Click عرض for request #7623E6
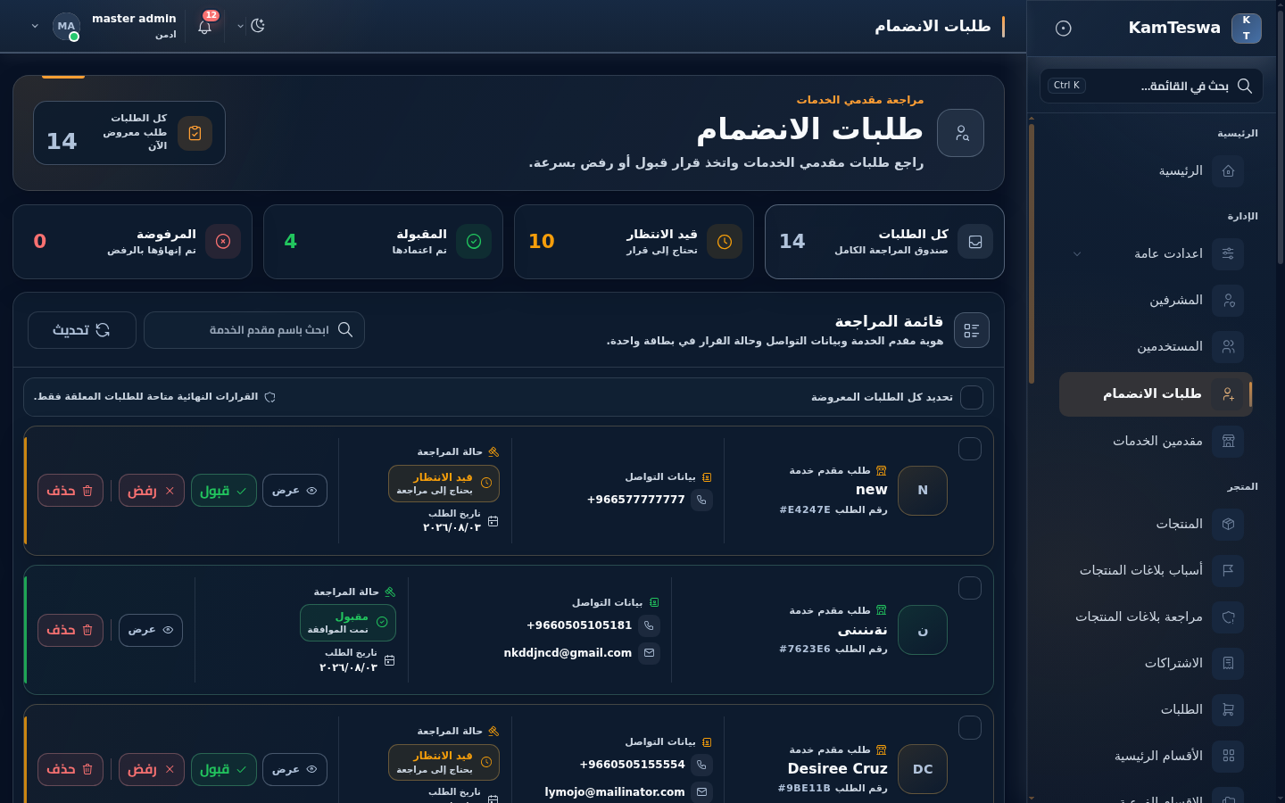This screenshot has height=803, width=1285. [x=151, y=630]
